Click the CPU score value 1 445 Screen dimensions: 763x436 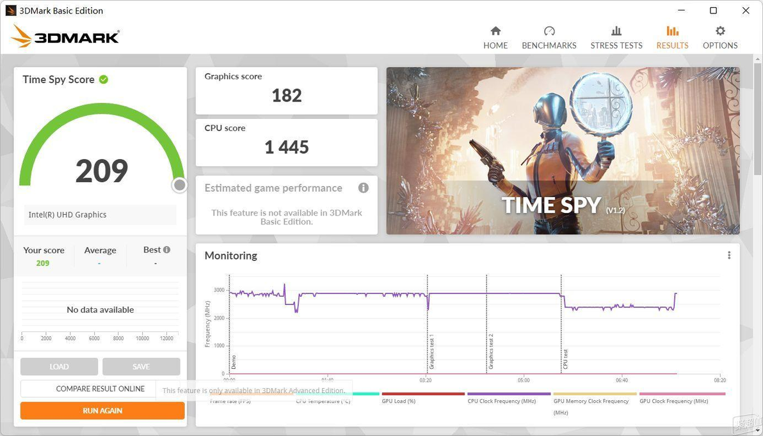tap(287, 147)
